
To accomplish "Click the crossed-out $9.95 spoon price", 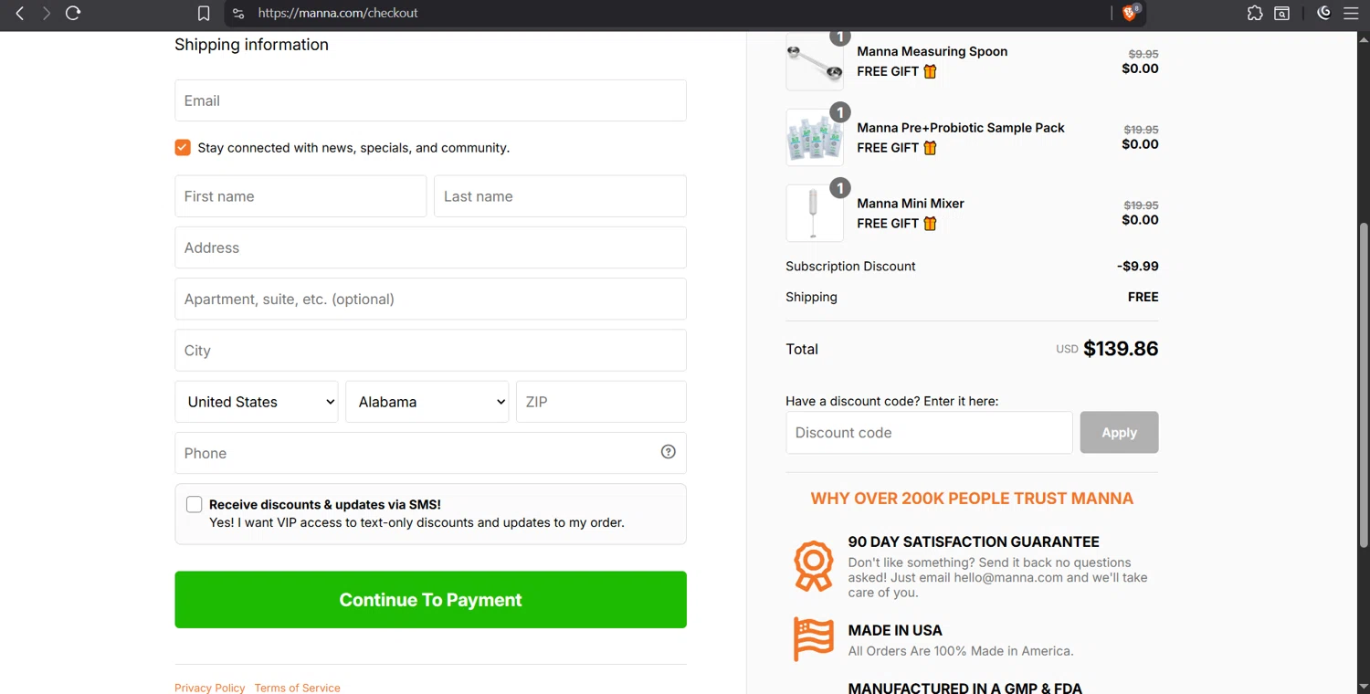I will click(1143, 54).
